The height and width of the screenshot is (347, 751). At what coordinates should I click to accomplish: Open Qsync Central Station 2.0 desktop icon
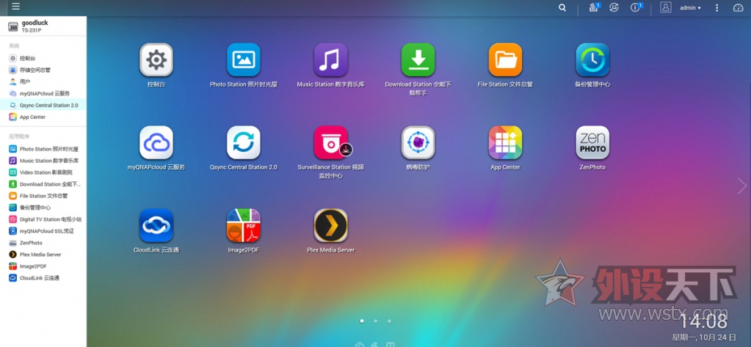point(243,142)
